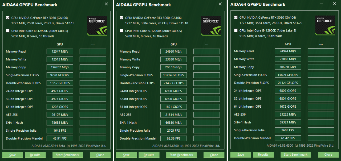Select the 62.36 FPS Mandel value
The image size is (341, 161).
pyautogui.click(x=173, y=139)
